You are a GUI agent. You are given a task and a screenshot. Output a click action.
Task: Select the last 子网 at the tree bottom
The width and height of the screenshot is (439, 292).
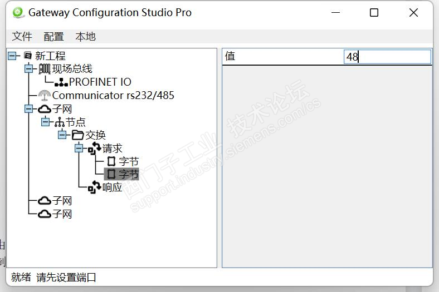point(62,214)
